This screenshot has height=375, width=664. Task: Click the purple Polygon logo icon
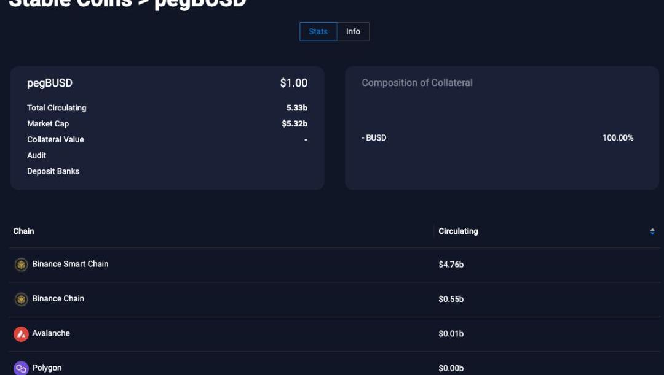pos(22,368)
